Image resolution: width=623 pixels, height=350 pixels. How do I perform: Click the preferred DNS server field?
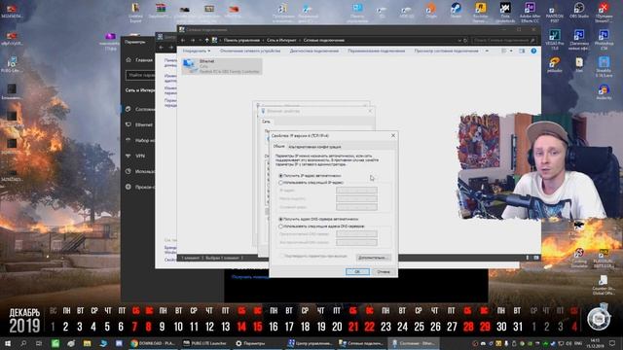coord(356,233)
